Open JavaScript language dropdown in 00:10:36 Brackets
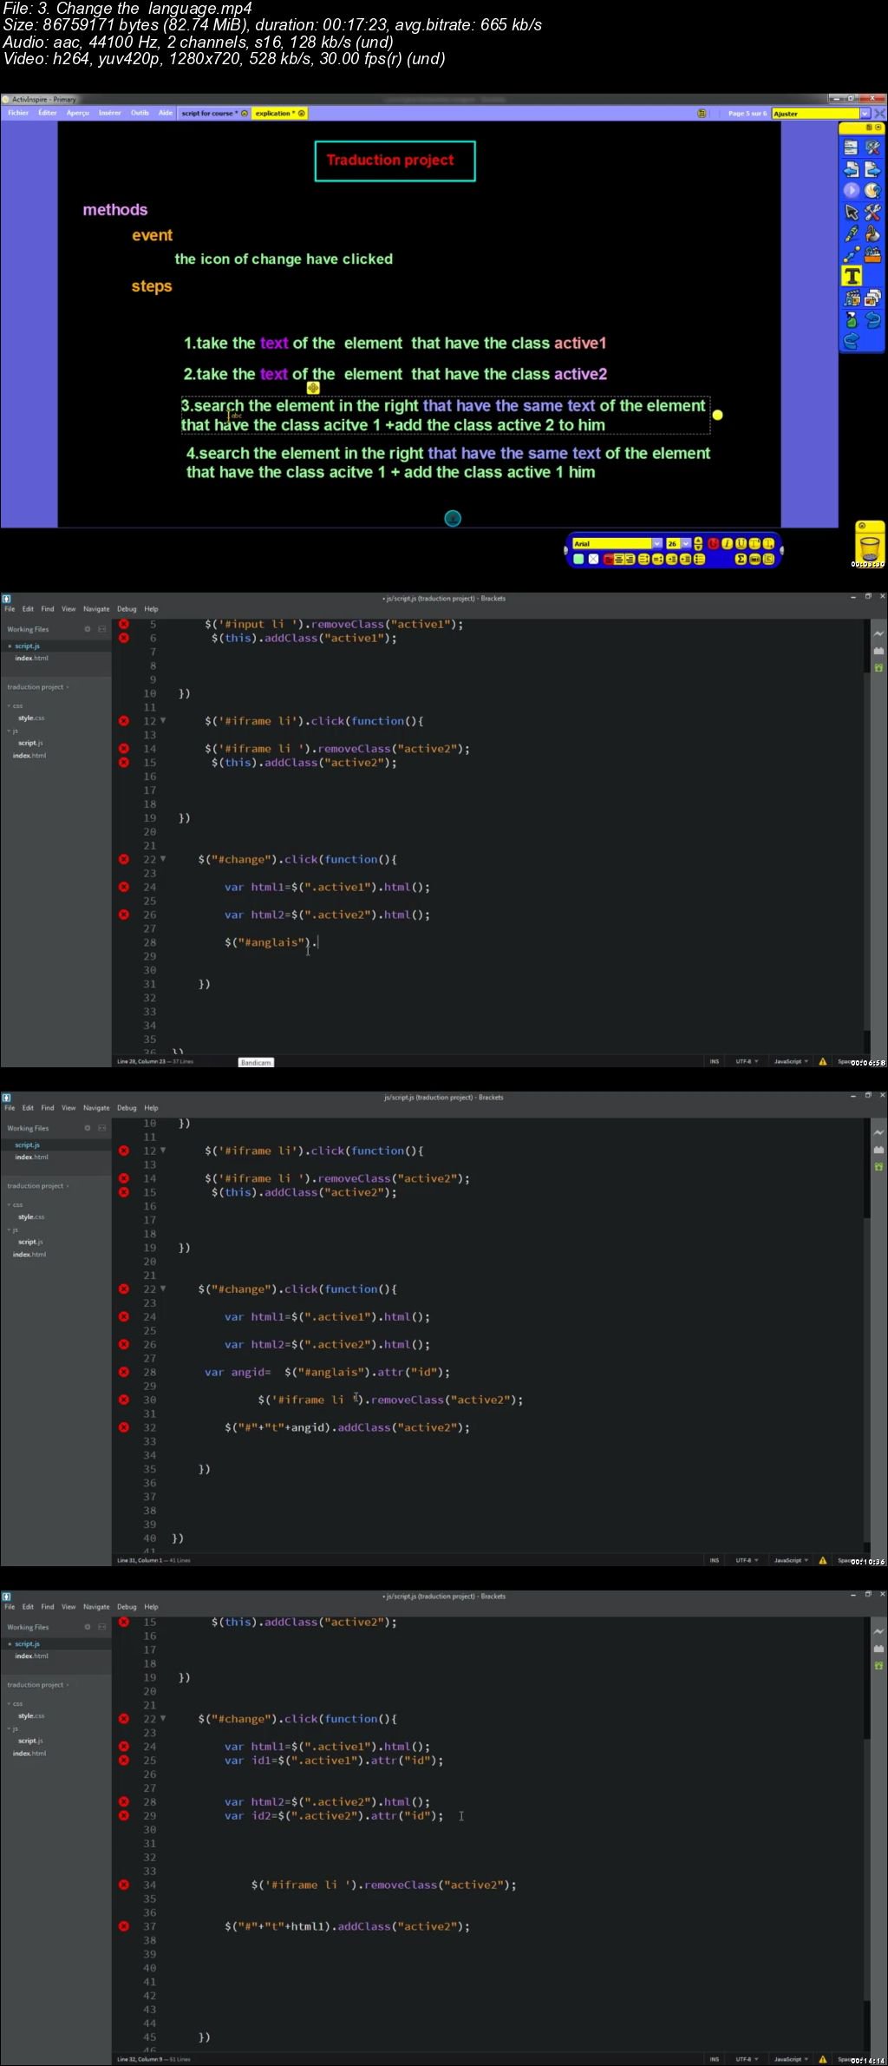Image resolution: width=888 pixels, height=2066 pixels. pyautogui.click(x=791, y=1560)
